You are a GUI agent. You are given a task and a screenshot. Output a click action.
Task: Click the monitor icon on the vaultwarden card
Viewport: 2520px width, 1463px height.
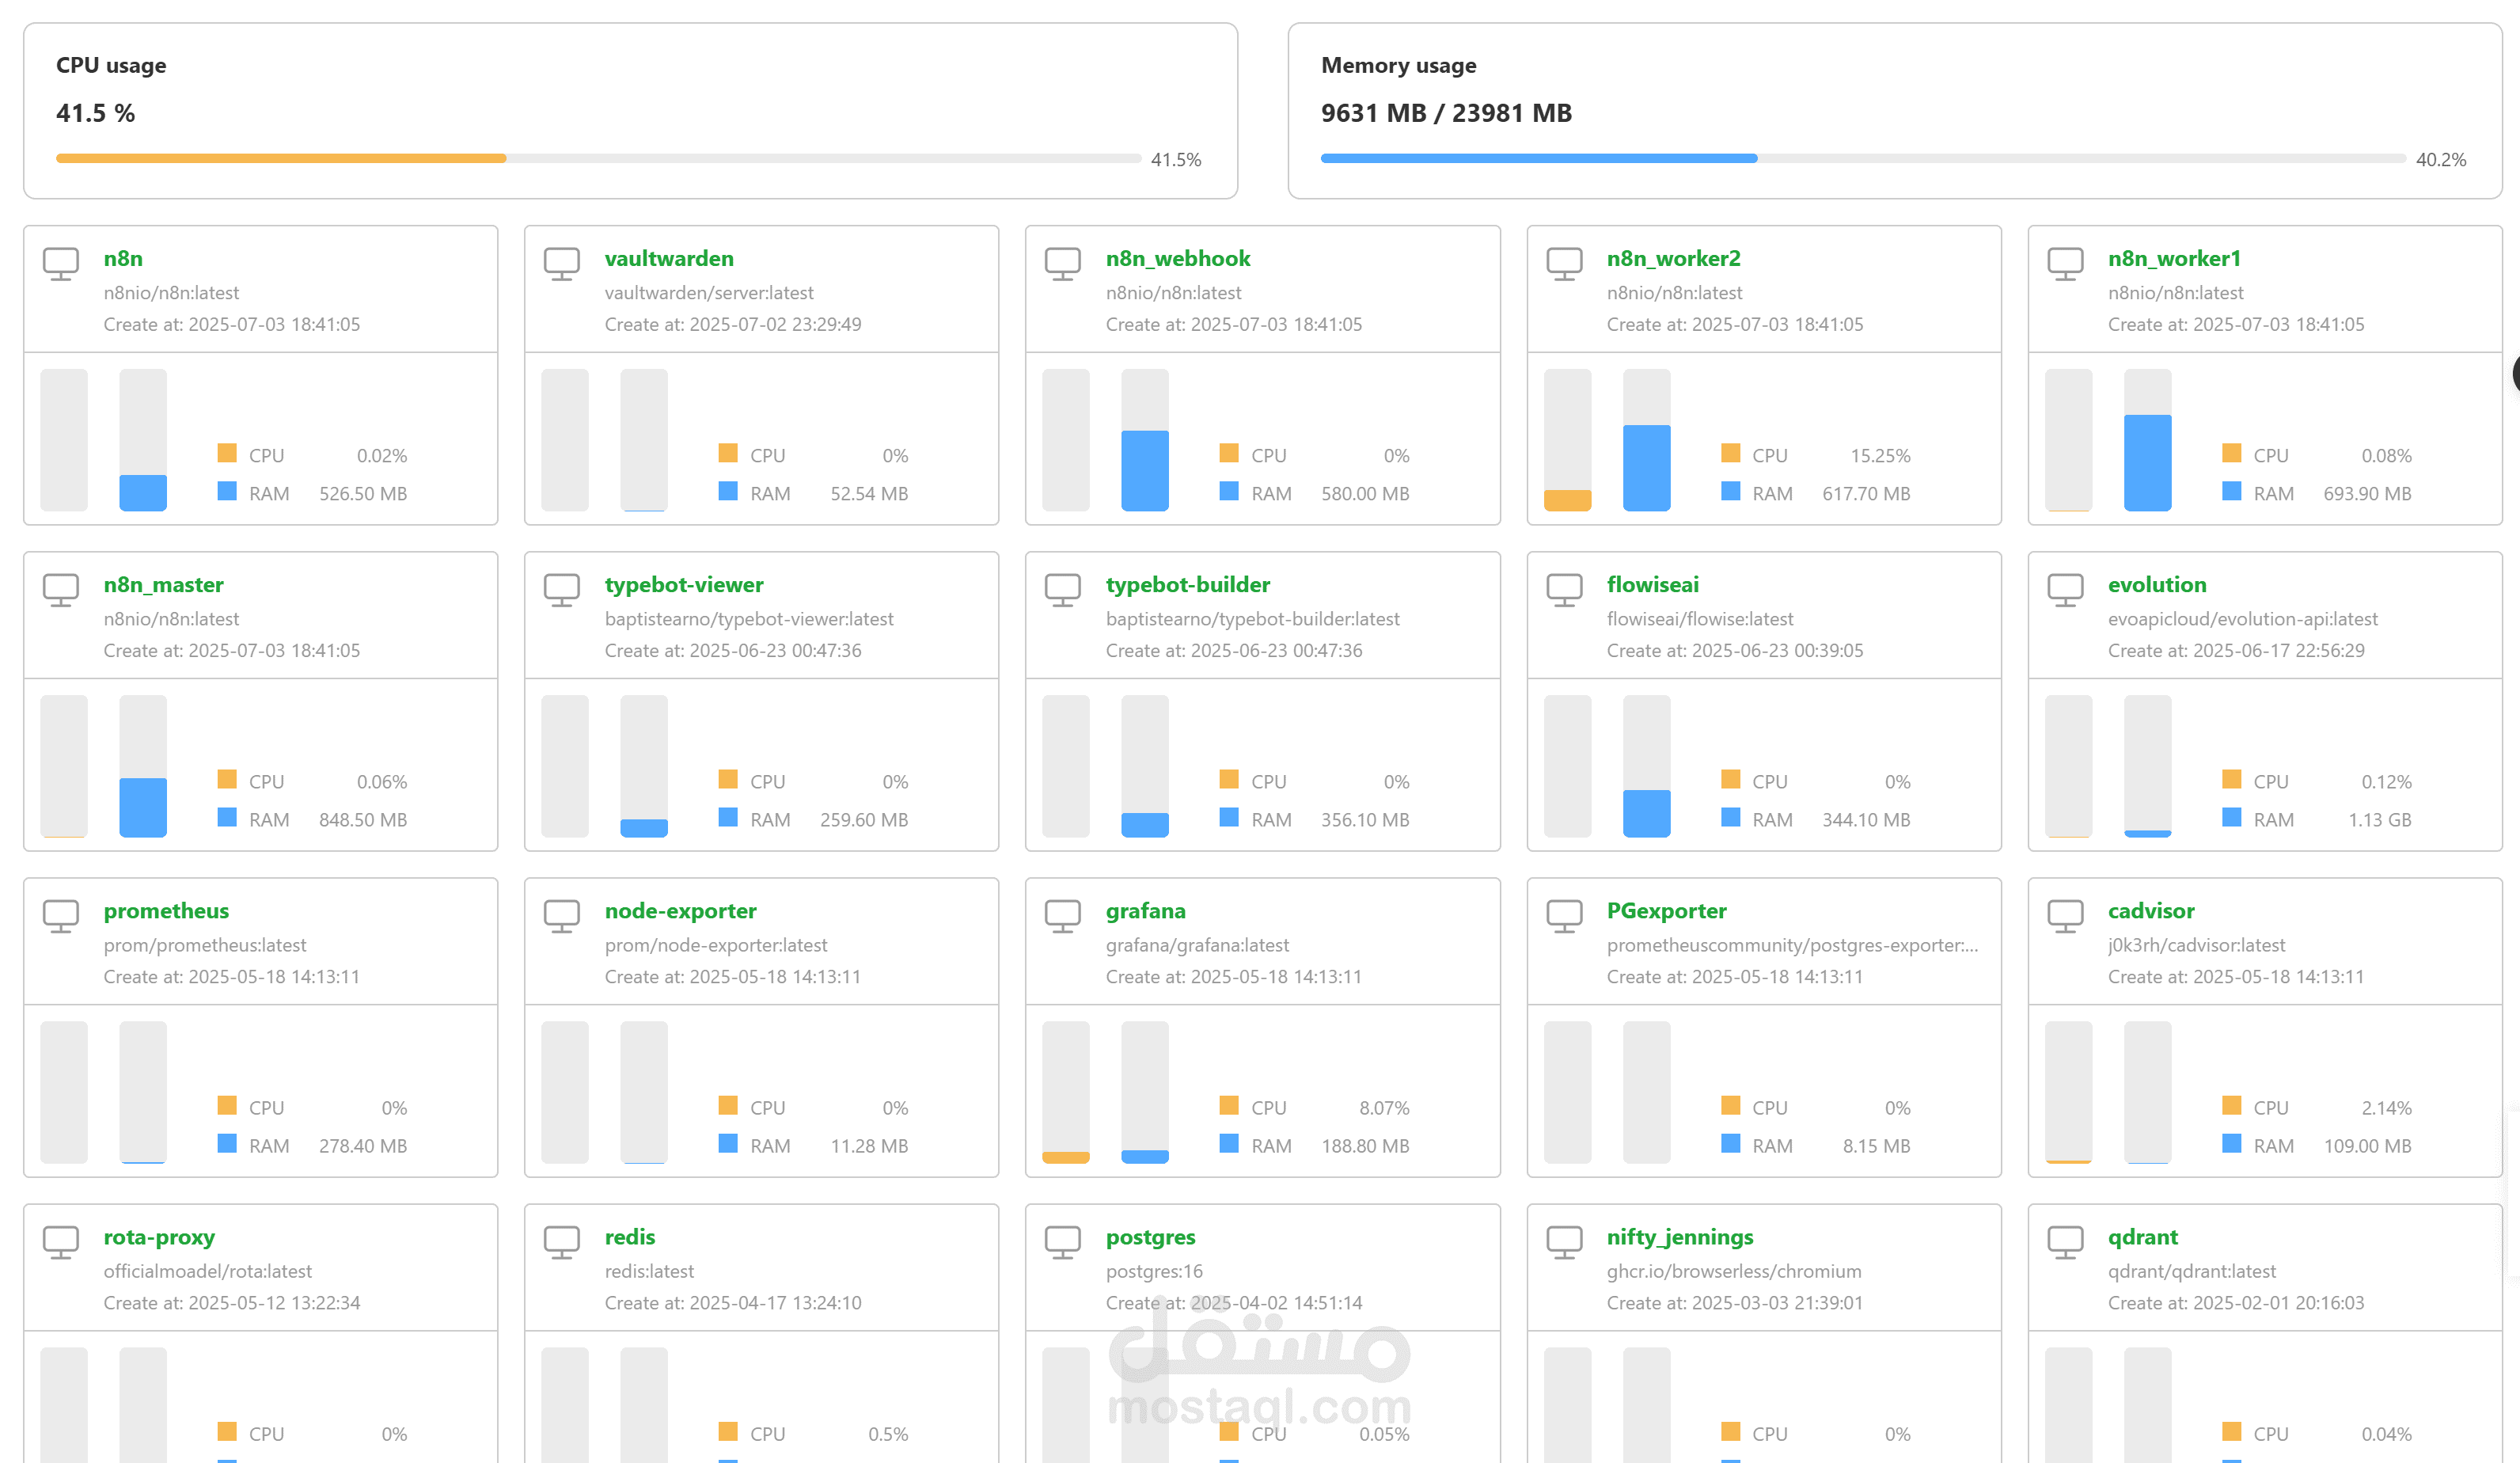click(562, 264)
